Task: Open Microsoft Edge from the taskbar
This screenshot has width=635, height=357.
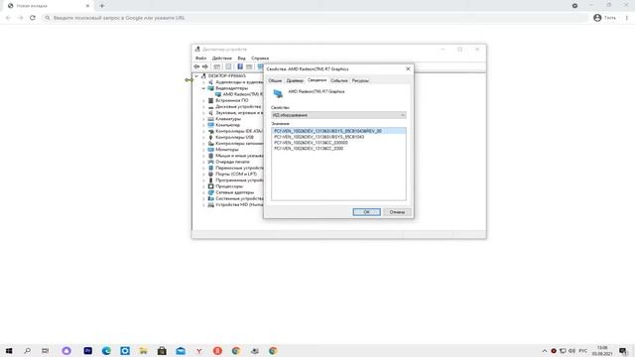Action: coord(106,351)
